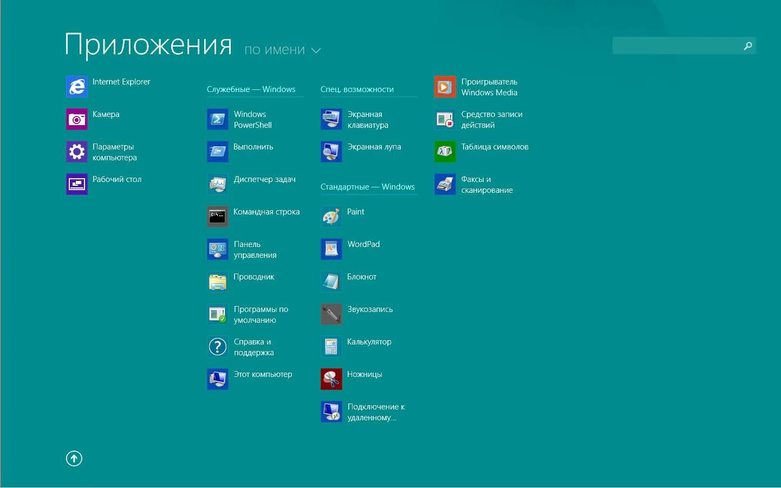This screenshot has height=488, width=781.
Task: Launch the Камера app icon
Action: pos(77,119)
